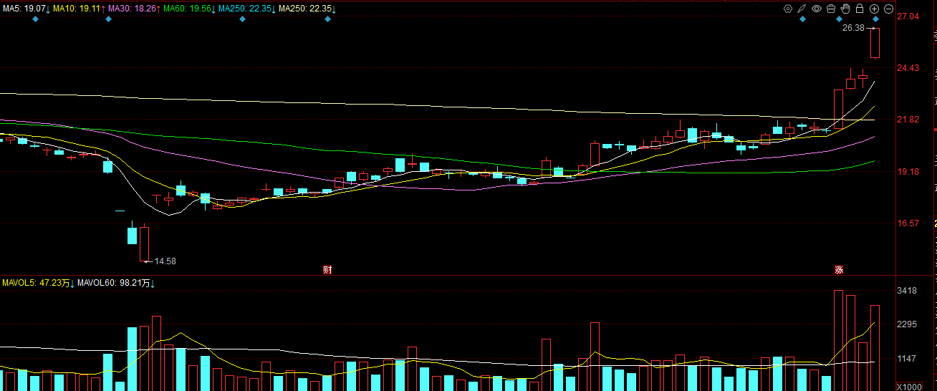Open chart settings gear icon

click(x=788, y=9)
